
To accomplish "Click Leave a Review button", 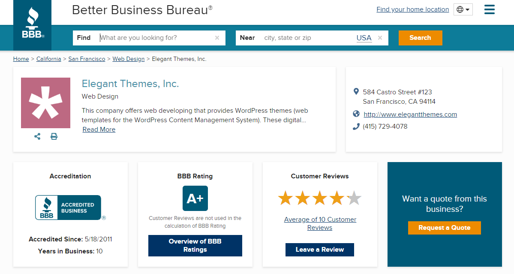I will (x=320, y=250).
